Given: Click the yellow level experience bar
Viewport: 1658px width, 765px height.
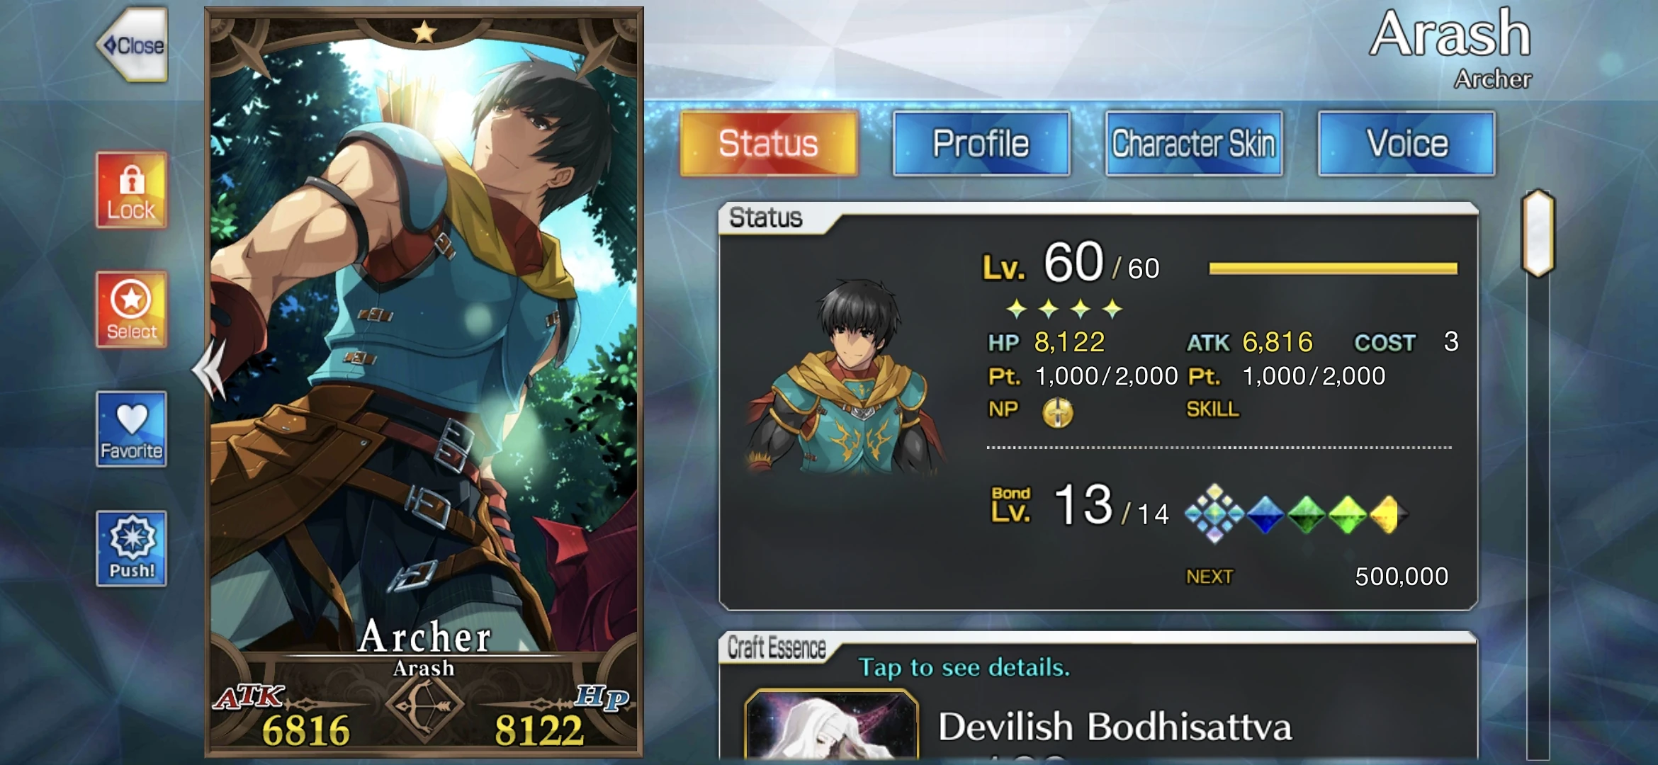Looking at the screenshot, I should click(x=1333, y=268).
